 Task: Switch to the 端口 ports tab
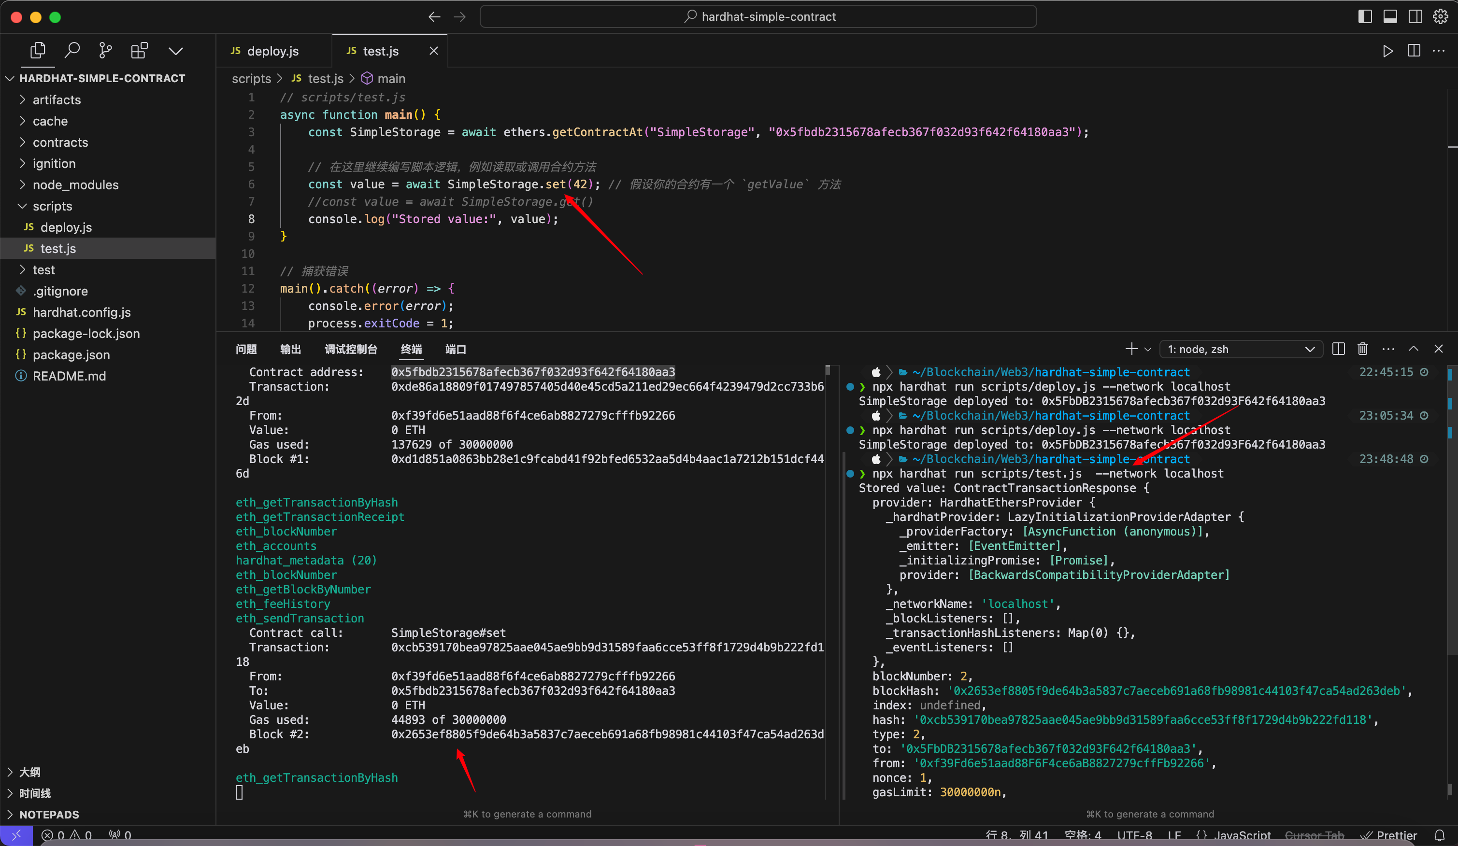(456, 349)
